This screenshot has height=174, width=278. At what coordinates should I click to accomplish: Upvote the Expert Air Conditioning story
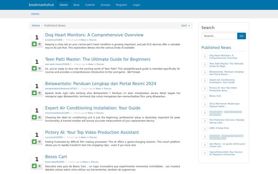(x=34, y=117)
